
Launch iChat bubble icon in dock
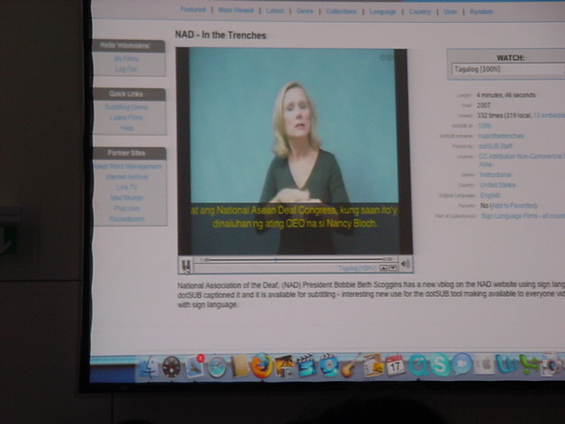462,364
